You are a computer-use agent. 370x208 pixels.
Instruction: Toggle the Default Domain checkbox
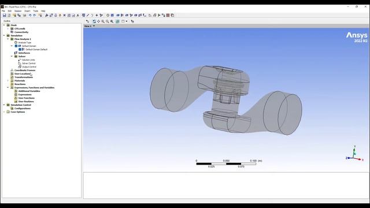pos(16,46)
